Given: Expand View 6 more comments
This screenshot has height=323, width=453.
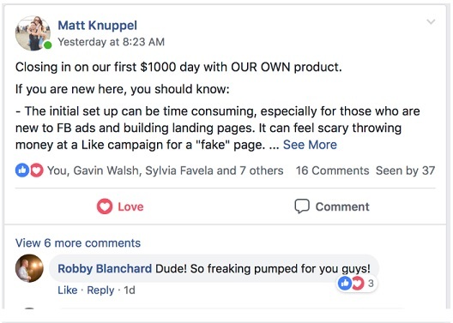Looking at the screenshot, I should pyautogui.click(x=78, y=242).
